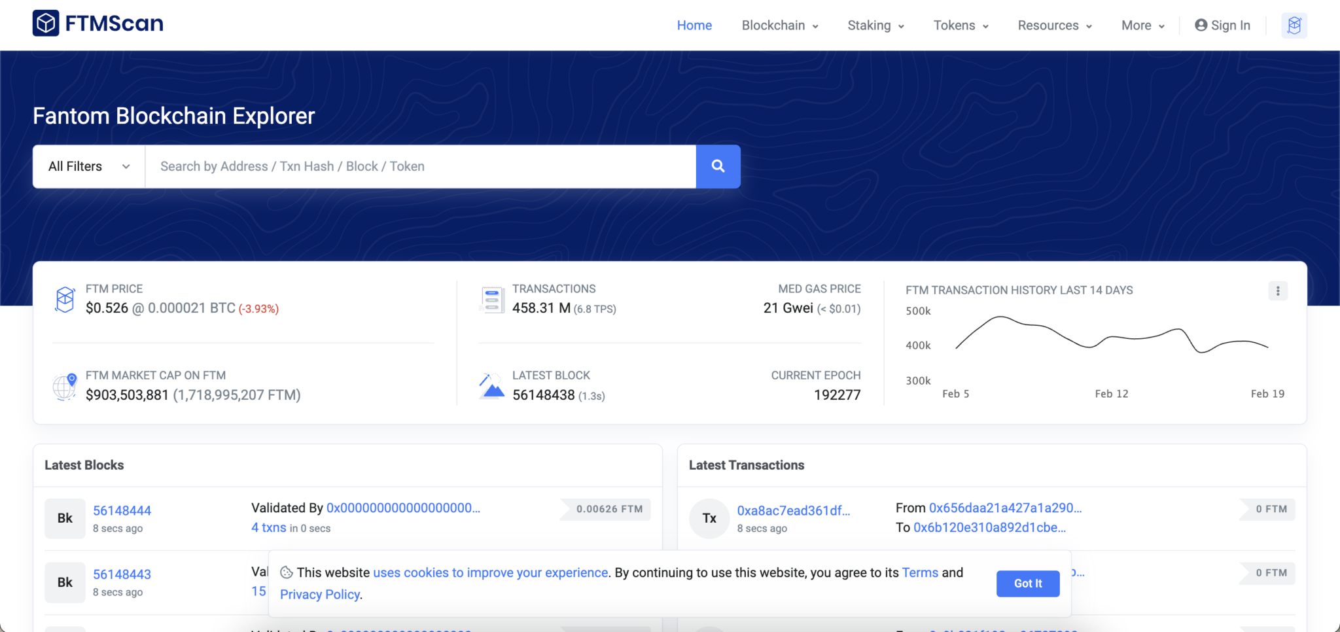Click the Bk icon for block 56148444

point(65,518)
